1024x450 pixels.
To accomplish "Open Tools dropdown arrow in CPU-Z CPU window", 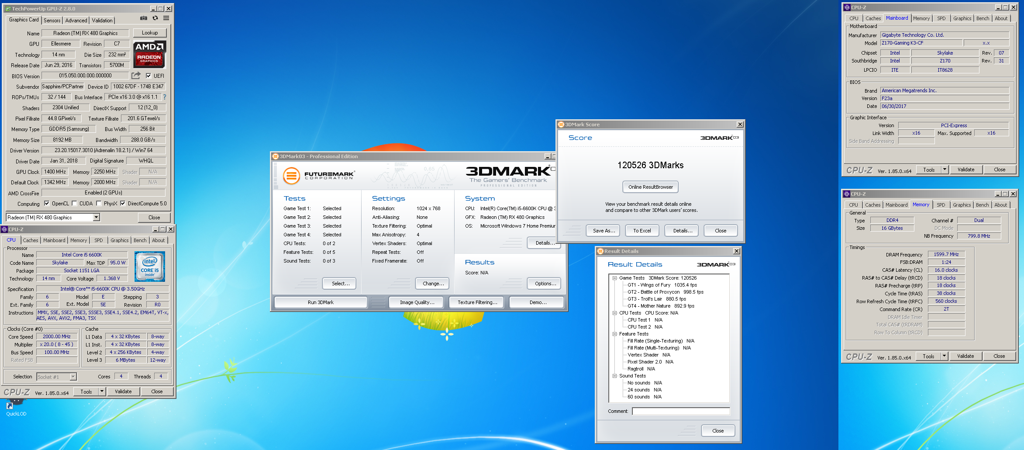I will click(x=102, y=392).
